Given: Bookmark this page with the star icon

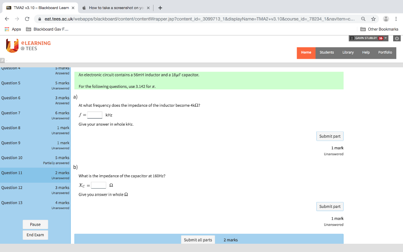Looking at the screenshot, I should click(373, 19).
